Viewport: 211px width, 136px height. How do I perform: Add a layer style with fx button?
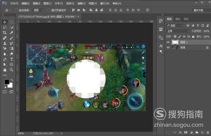(x=180, y=132)
